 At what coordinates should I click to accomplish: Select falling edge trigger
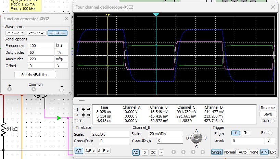[x=246, y=133]
